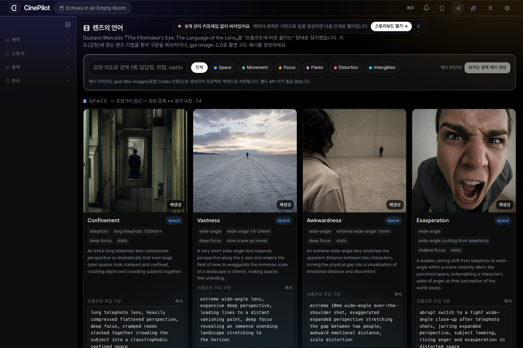Open the AI sparkles icon
Image resolution: width=523 pixels, height=348 pixels.
(473, 8)
